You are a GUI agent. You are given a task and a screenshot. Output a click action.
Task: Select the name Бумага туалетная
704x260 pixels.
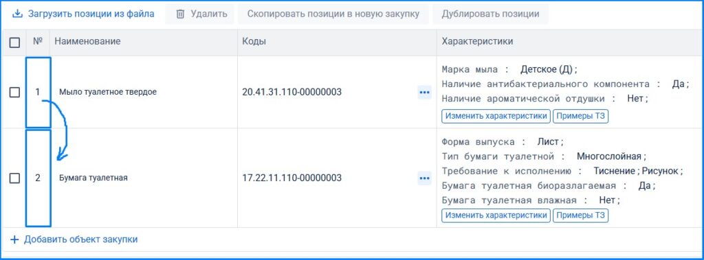[93, 178]
